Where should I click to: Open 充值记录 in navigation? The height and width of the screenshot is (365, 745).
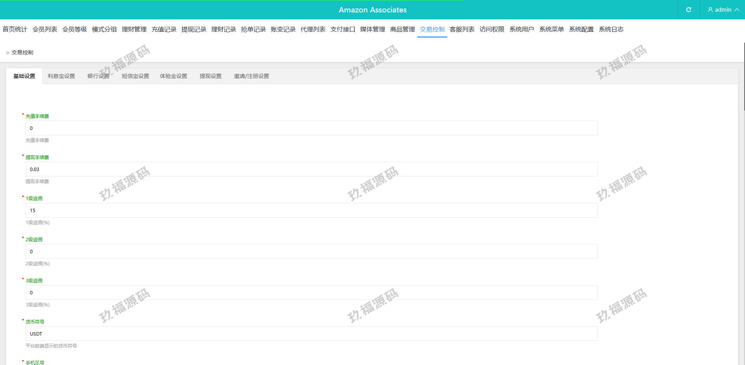[x=164, y=29]
